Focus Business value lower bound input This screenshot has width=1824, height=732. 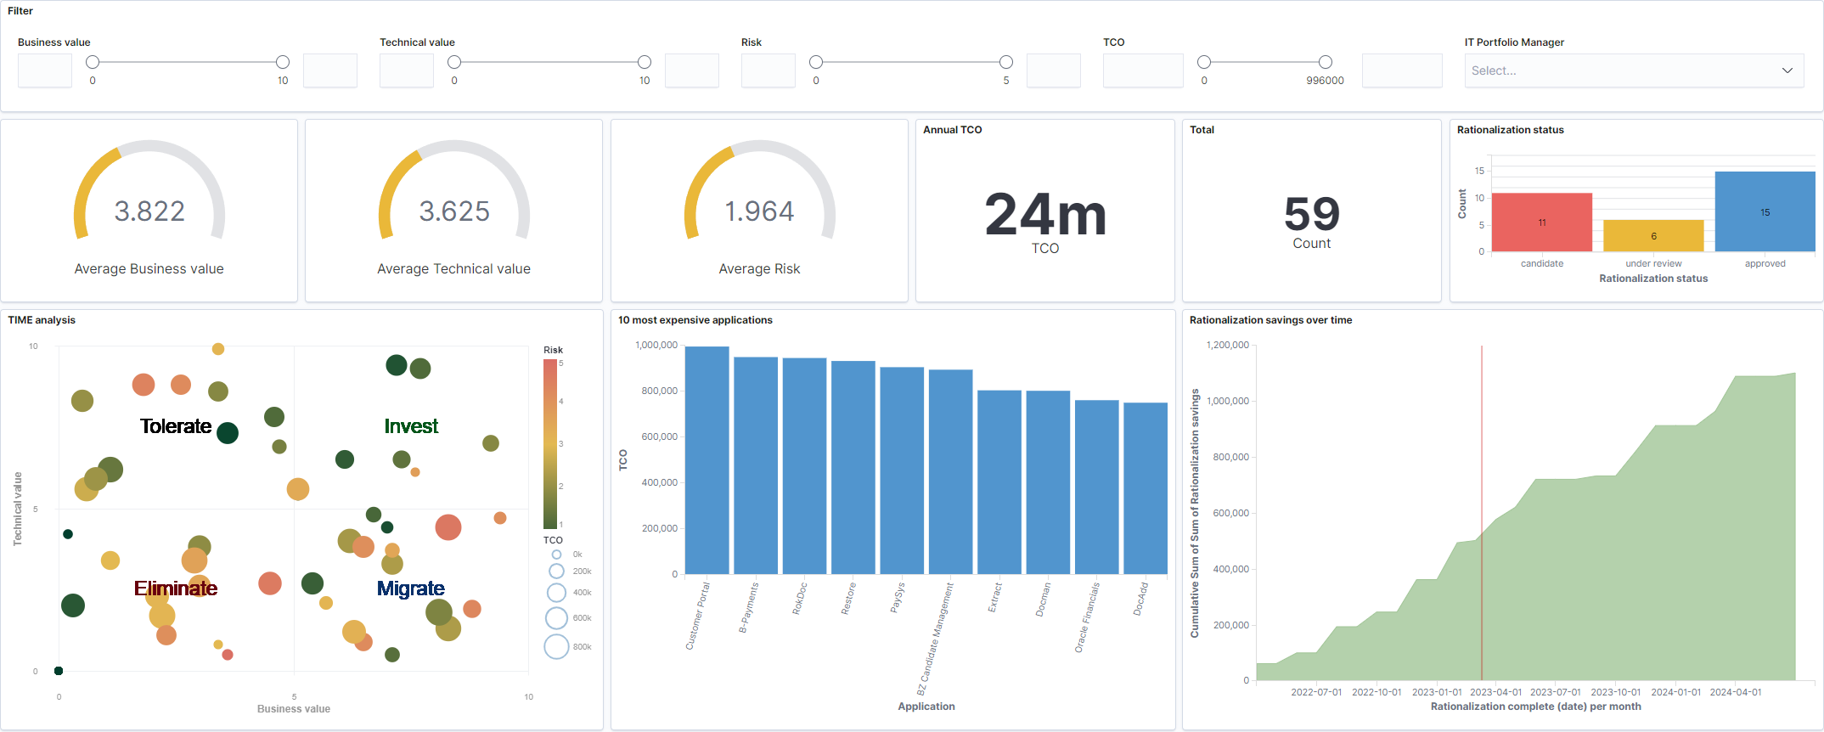coord(45,70)
